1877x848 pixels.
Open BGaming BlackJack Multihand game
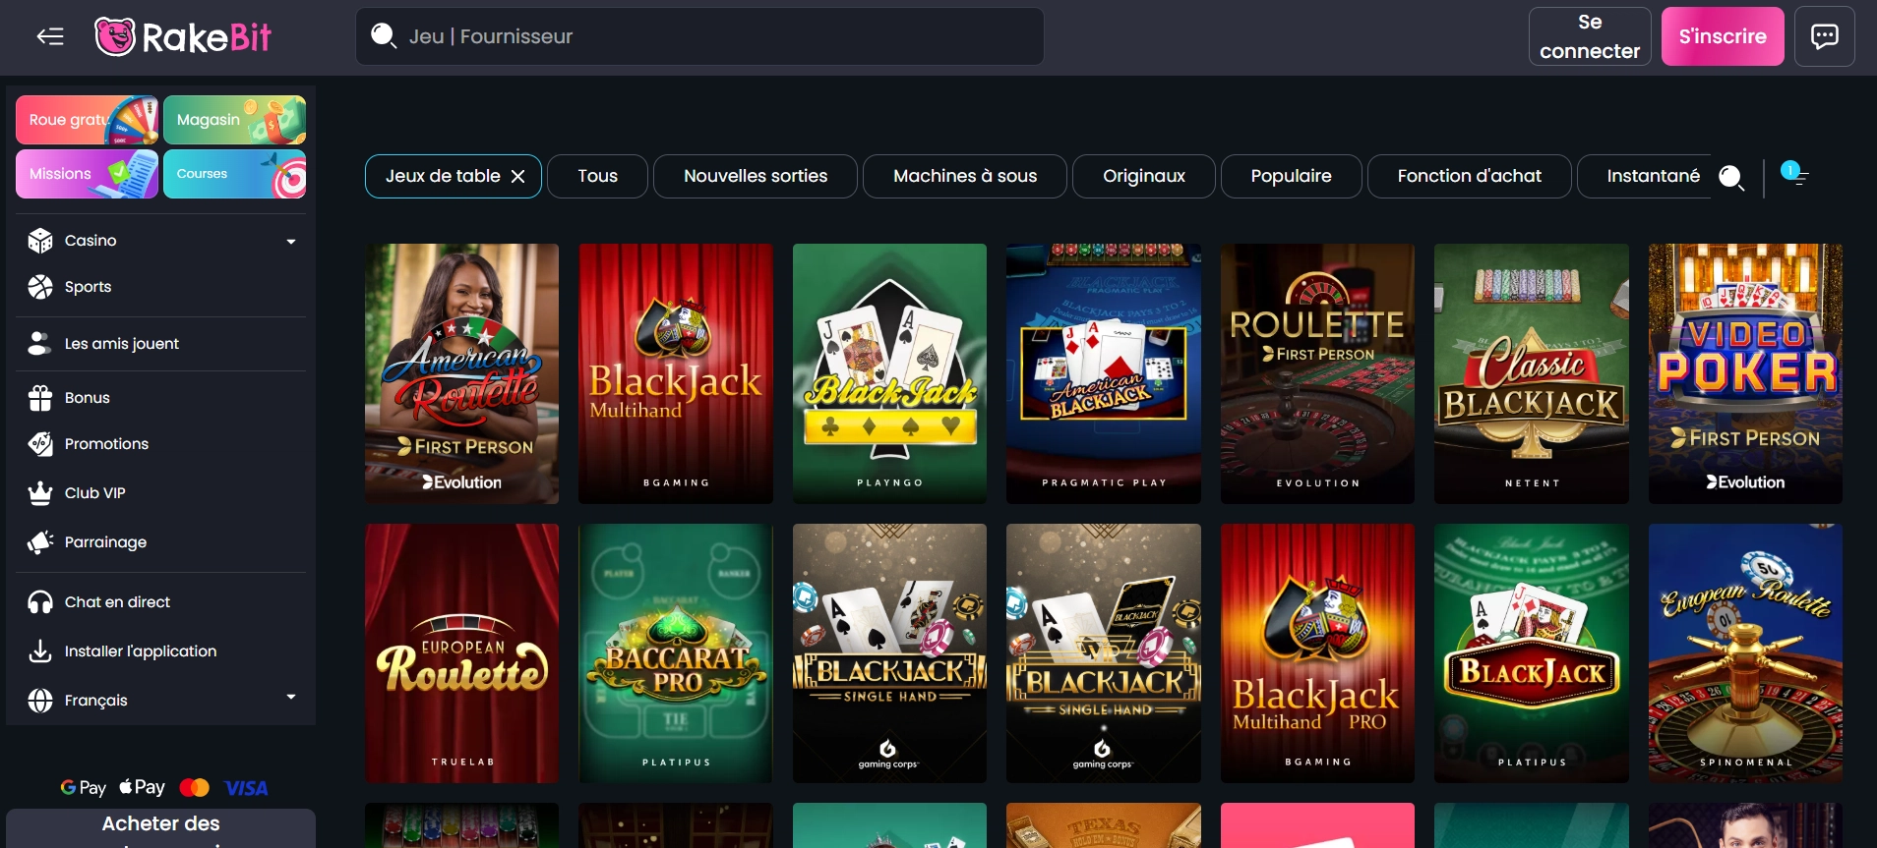coord(676,373)
